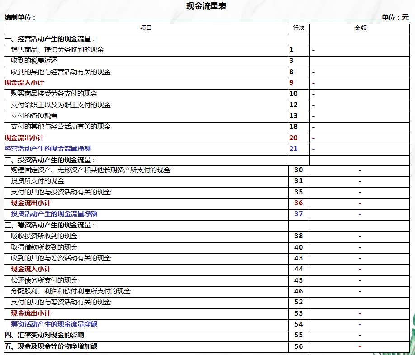The height and width of the screenshot is (355, 415).
Task: Select the red 现金流入小计 row 9 label
Action: pos(24,83)
